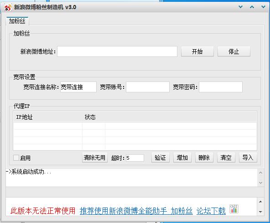The width and height of the screenshot is (270, 223).
Task: Clear the proxy list with 清空
Action: click(226, 157)
